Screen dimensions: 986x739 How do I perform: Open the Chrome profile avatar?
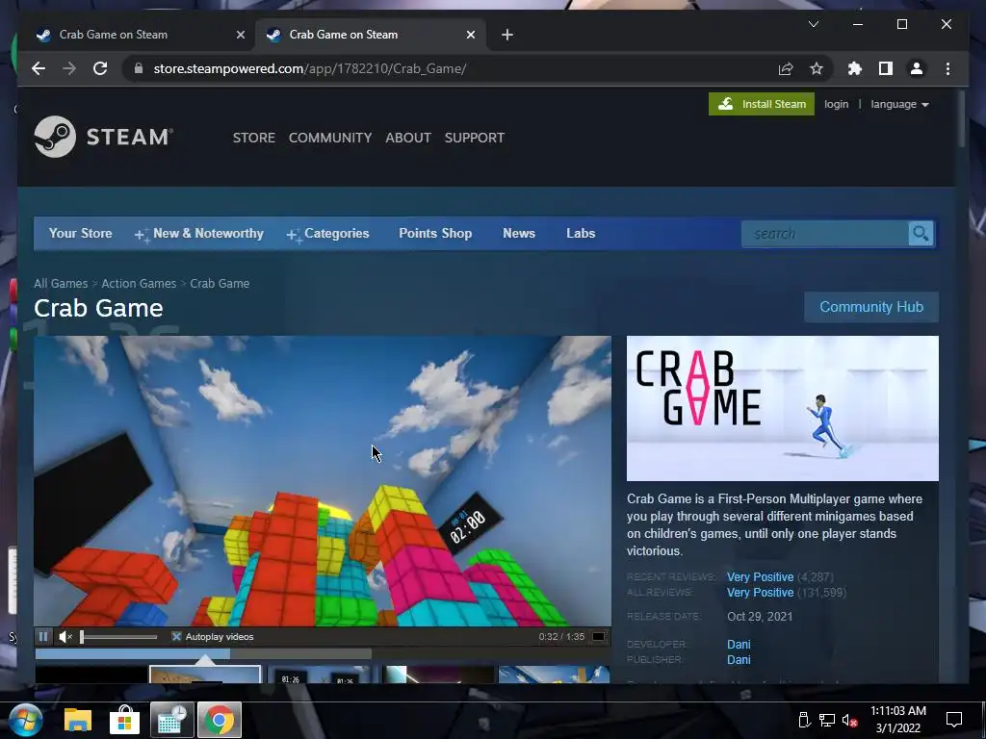917,68
